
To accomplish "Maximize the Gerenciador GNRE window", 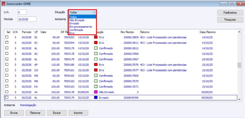I will coord(232,4).
